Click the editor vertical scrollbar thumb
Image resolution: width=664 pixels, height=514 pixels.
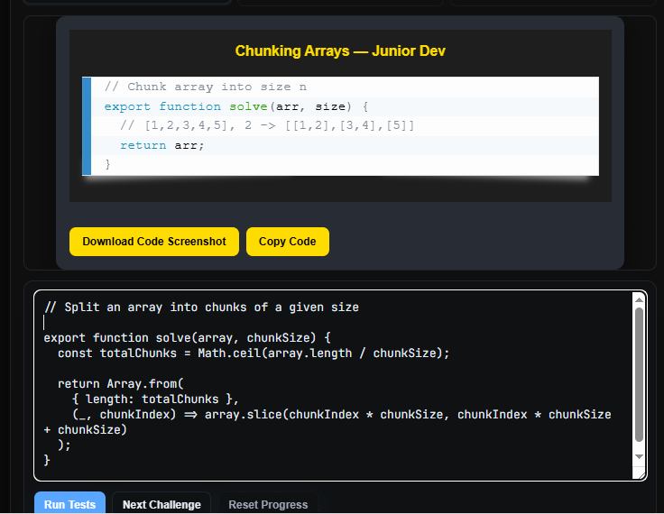click(639, 375)
